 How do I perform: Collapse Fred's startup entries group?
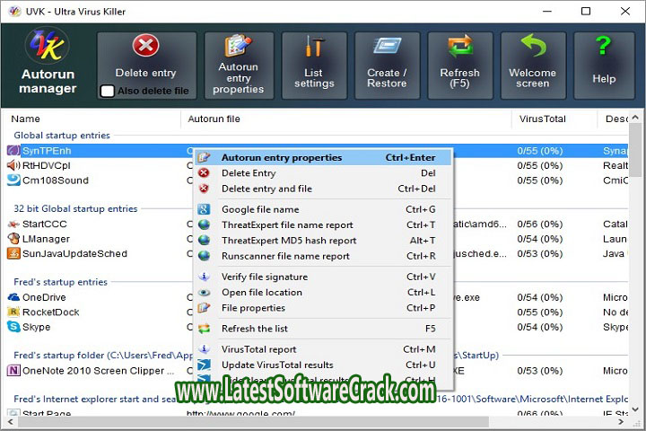[x=61, y=282]
